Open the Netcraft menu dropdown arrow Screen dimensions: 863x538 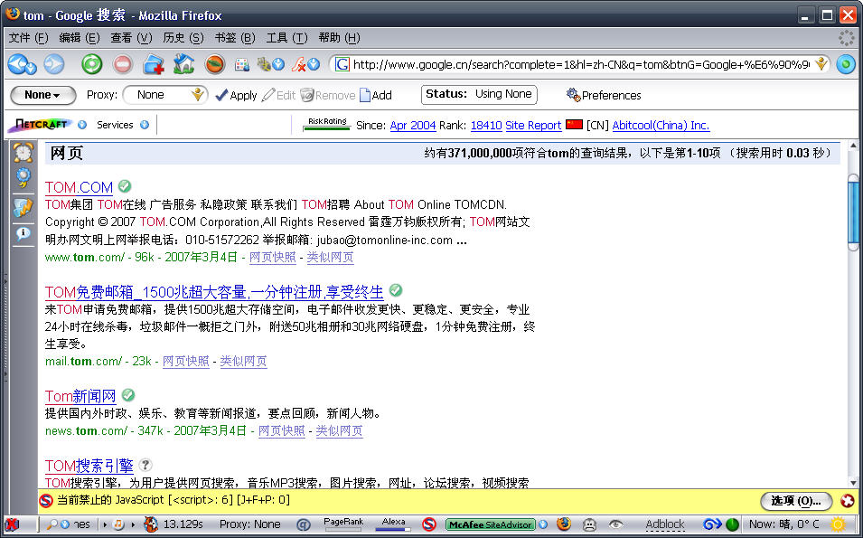coord(82,125)
